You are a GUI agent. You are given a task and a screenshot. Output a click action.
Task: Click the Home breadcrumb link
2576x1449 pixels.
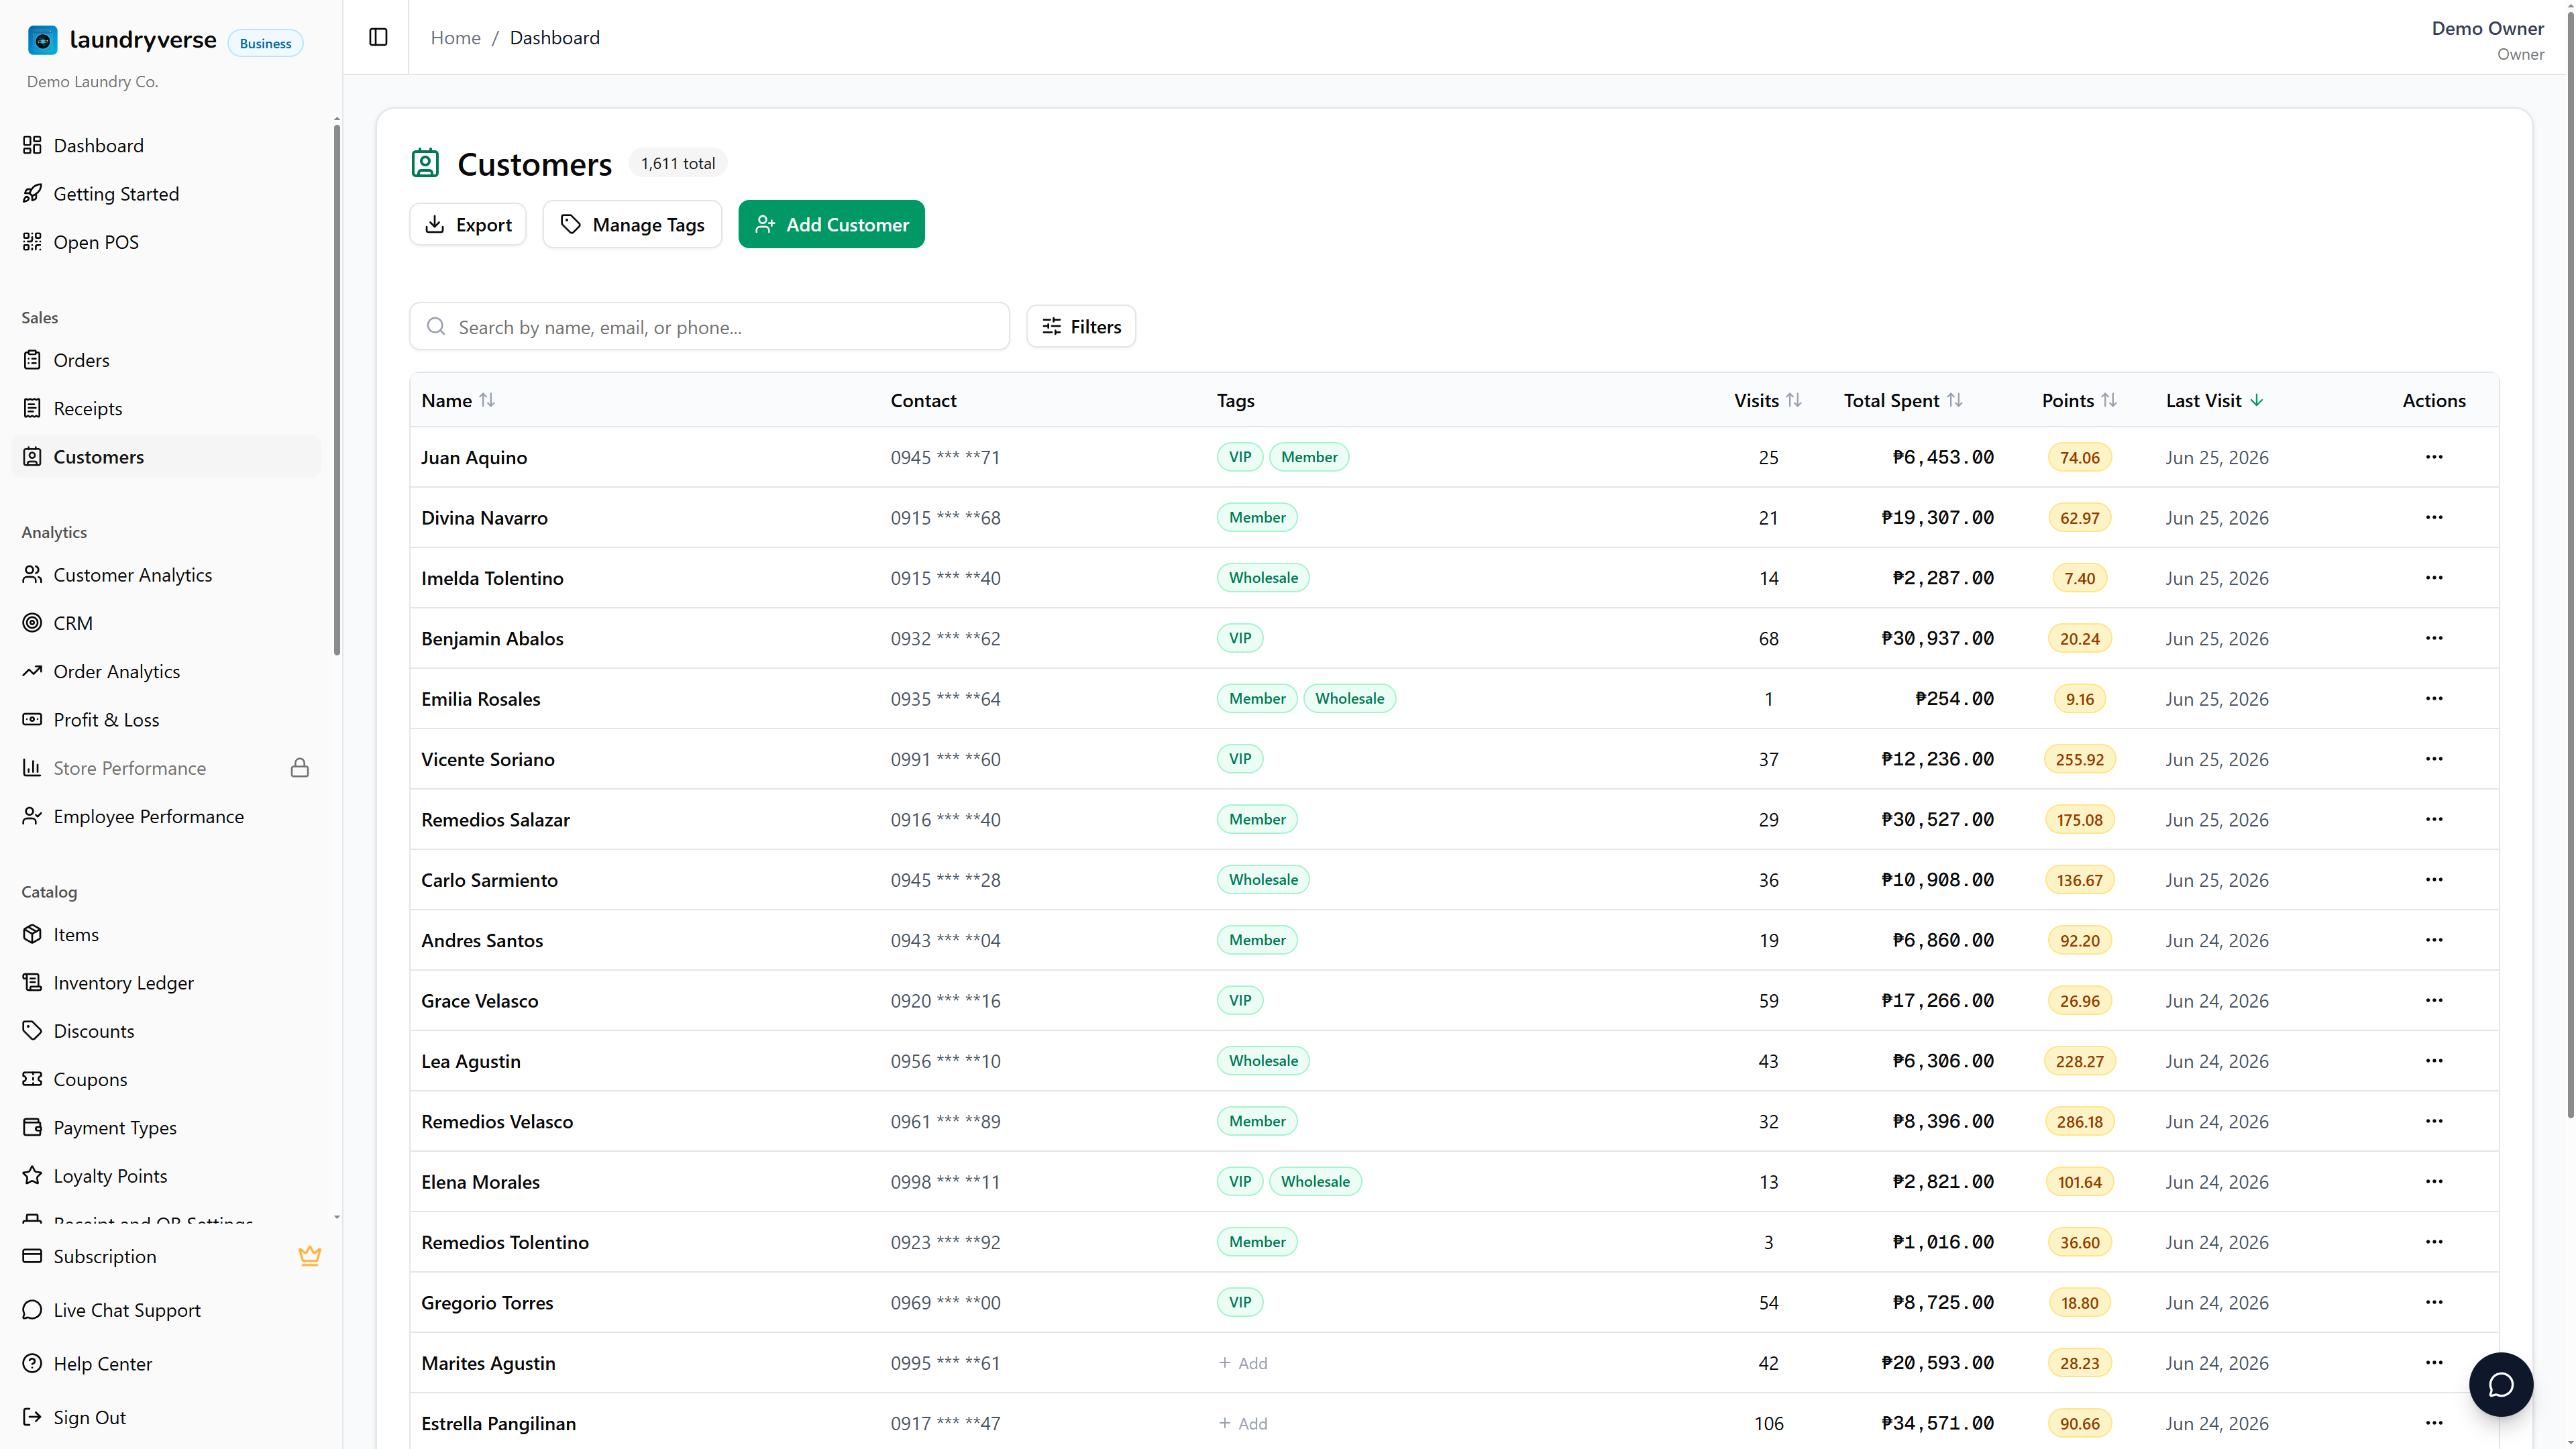point(456,37)
